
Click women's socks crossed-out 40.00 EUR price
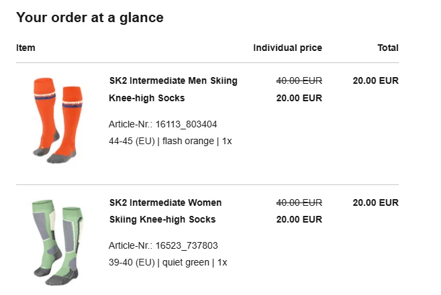[x=299, y=202]
